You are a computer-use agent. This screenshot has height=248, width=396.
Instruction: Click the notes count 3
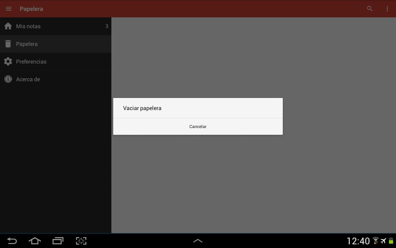107,26
